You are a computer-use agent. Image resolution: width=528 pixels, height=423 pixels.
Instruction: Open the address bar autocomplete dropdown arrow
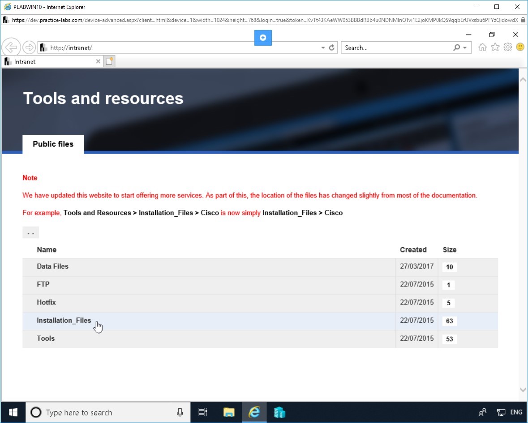(323, 48)
